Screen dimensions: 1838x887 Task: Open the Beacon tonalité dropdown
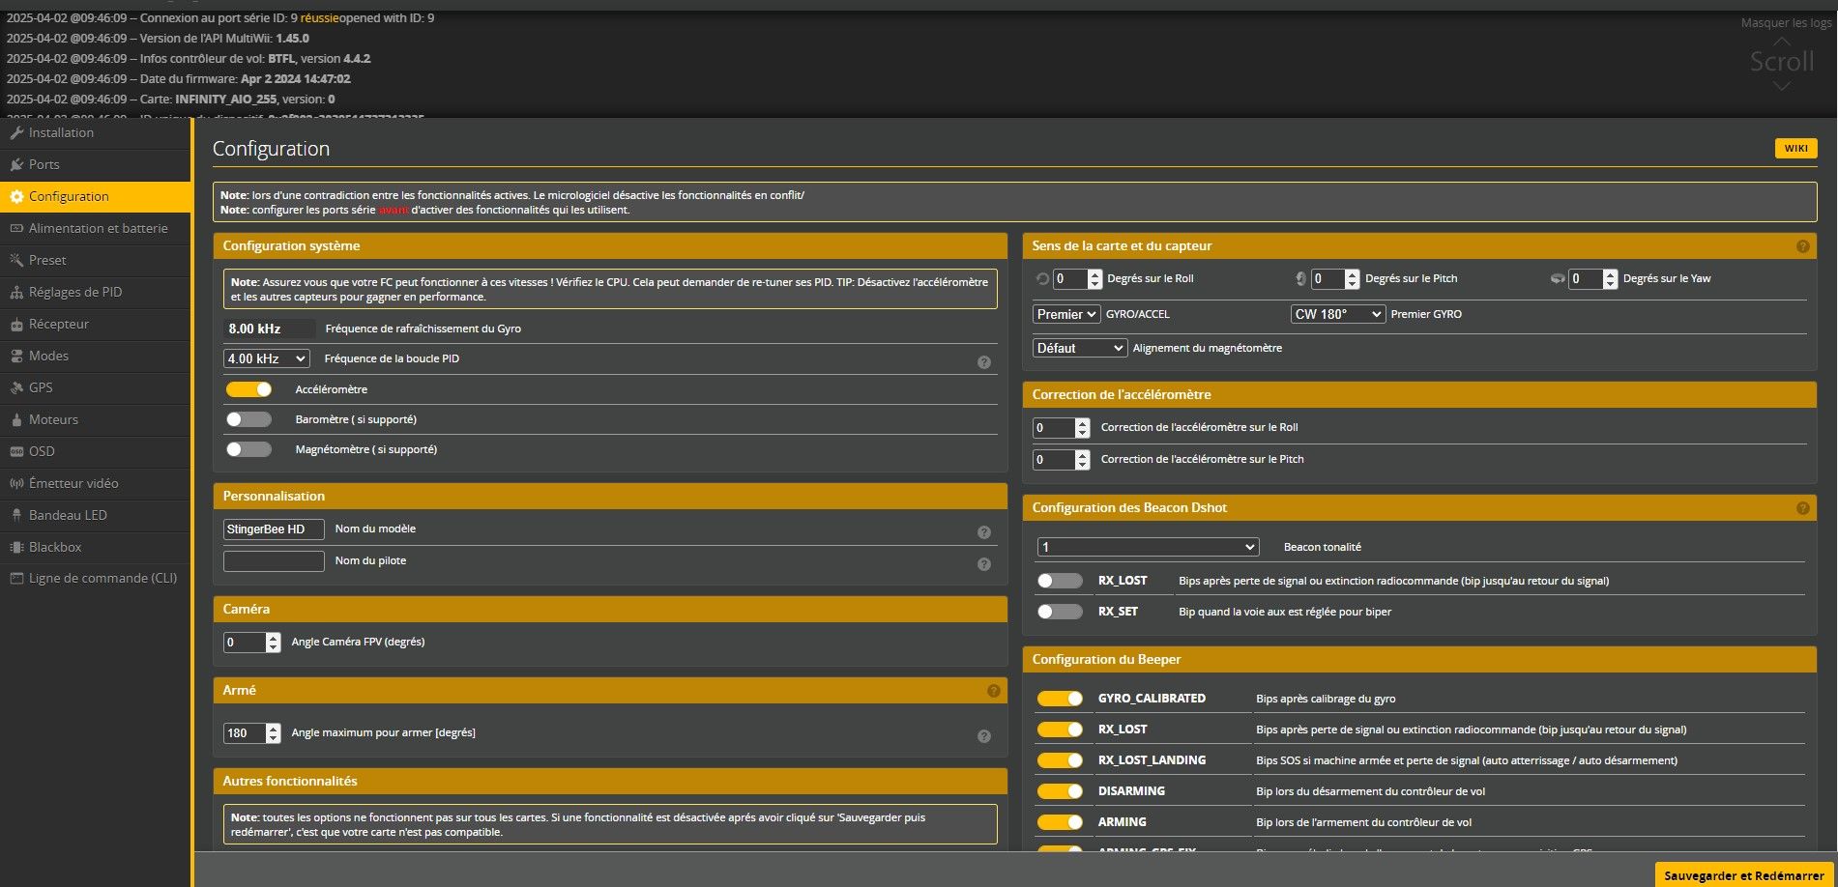pos(1148,547)
